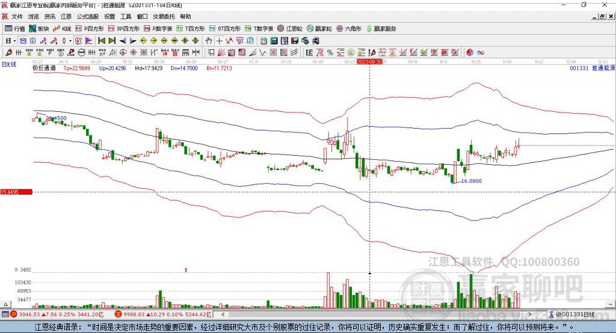The width and height of the screenshot is (616, 333).
Task: Open the P数字表 tool
Action: tap(158, 29)
